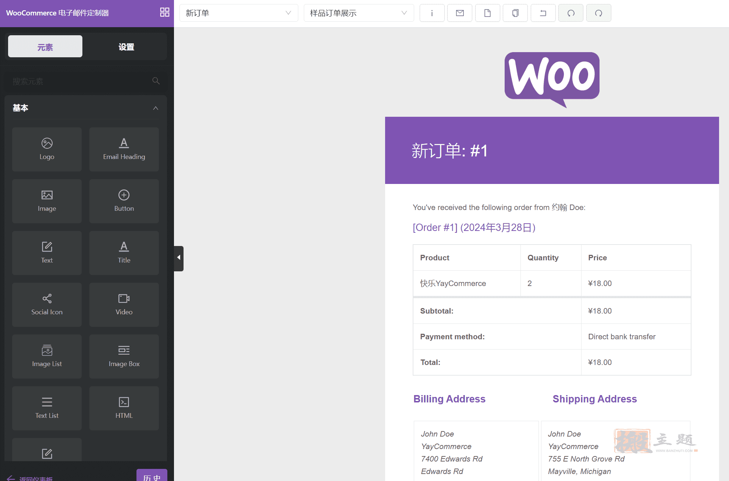
Task: Select the Woo logo in the email preview
Action: (552, 80)
